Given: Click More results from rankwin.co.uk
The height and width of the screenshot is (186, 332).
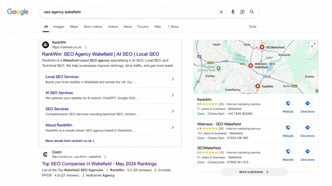Looking at the screenshot, I should click(x=70, y=141).
